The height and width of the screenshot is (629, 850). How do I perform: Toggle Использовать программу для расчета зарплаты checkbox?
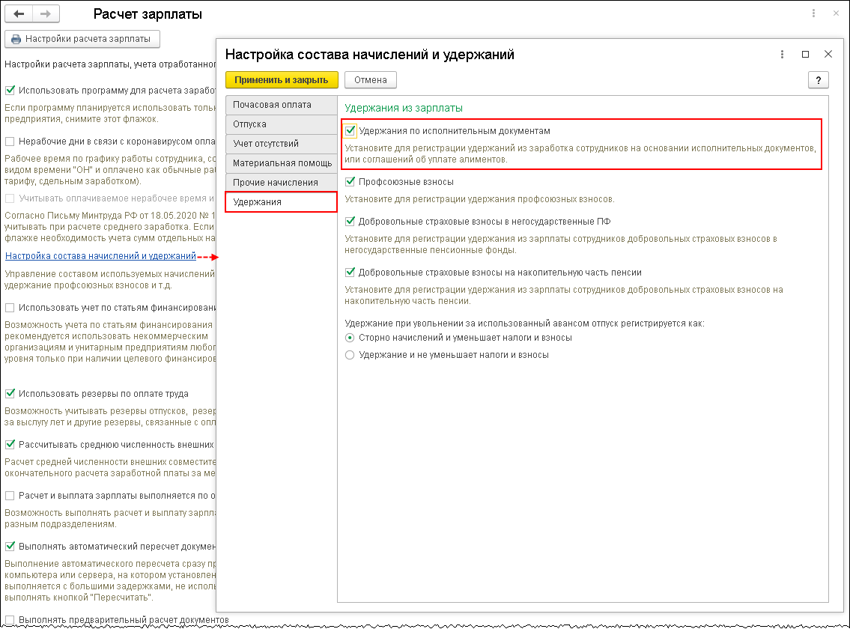[10, 91]
